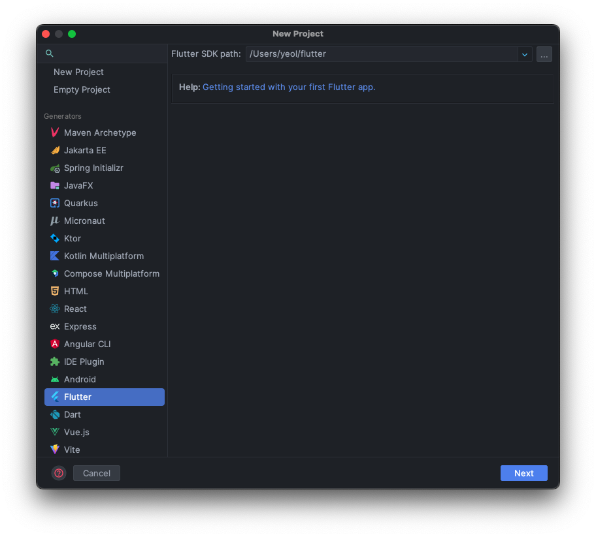
Task: Select the Vite label
Action: point(73,450)
